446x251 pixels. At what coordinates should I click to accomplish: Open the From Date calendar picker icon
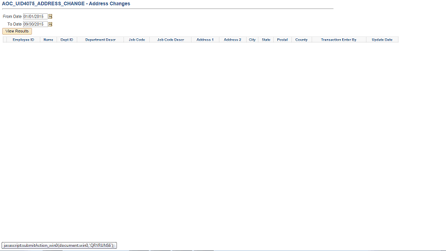click(50, 17)
